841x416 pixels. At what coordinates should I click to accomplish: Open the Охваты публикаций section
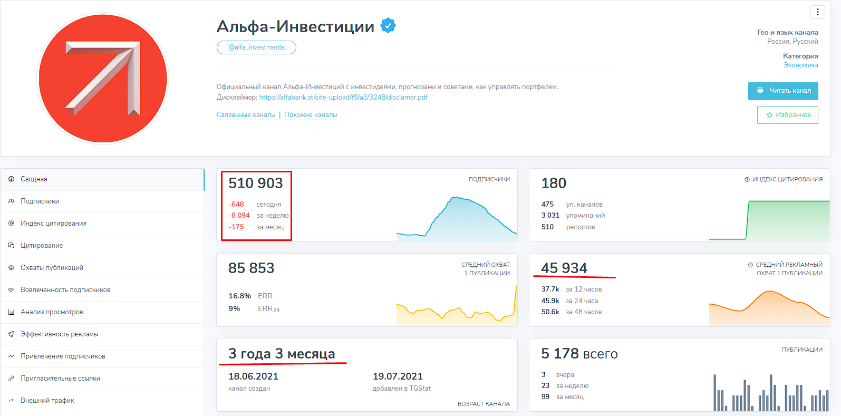(x=102, y=268)
